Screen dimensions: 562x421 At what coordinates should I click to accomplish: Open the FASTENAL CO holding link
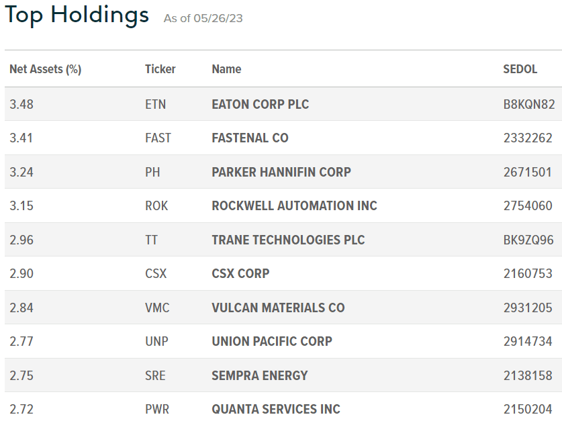click(250, 138)
